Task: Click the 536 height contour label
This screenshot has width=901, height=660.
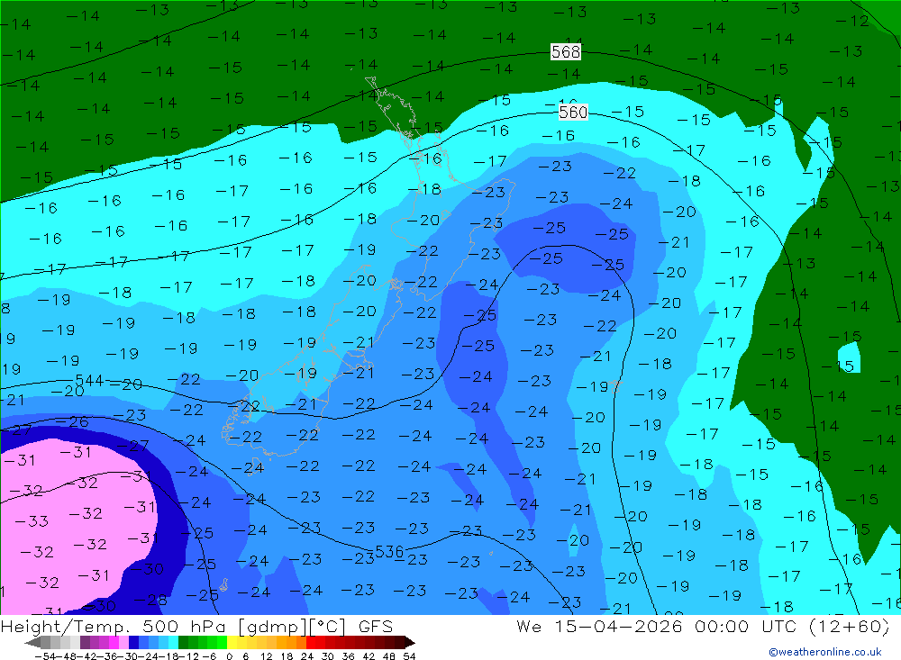Action: tap(389, 552)
